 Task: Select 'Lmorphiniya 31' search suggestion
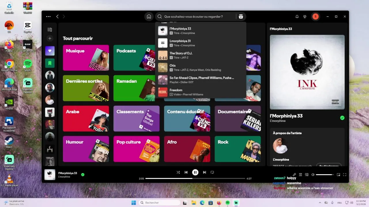click(201, 43)
